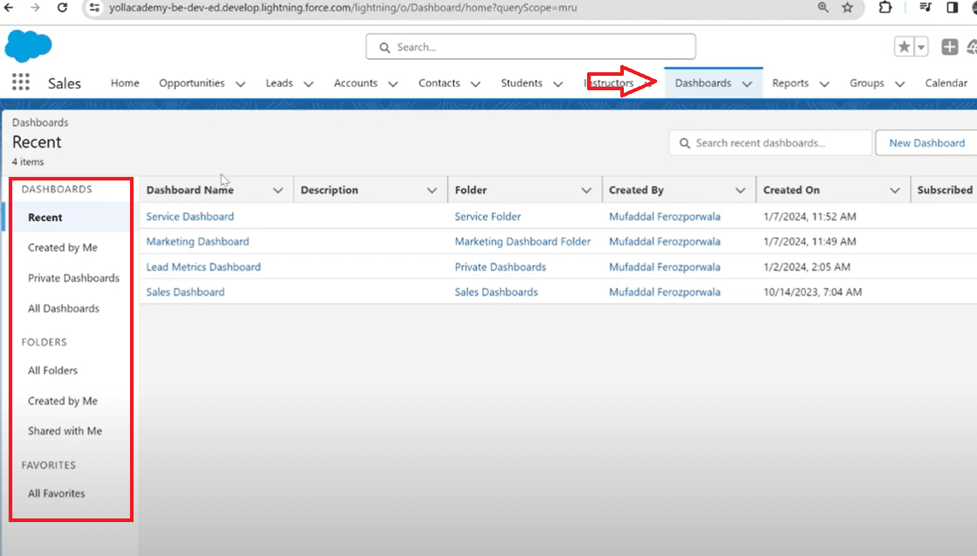Open the Groups tab
This screenshot has width=977, height=556.
click(x=867, y=83)
